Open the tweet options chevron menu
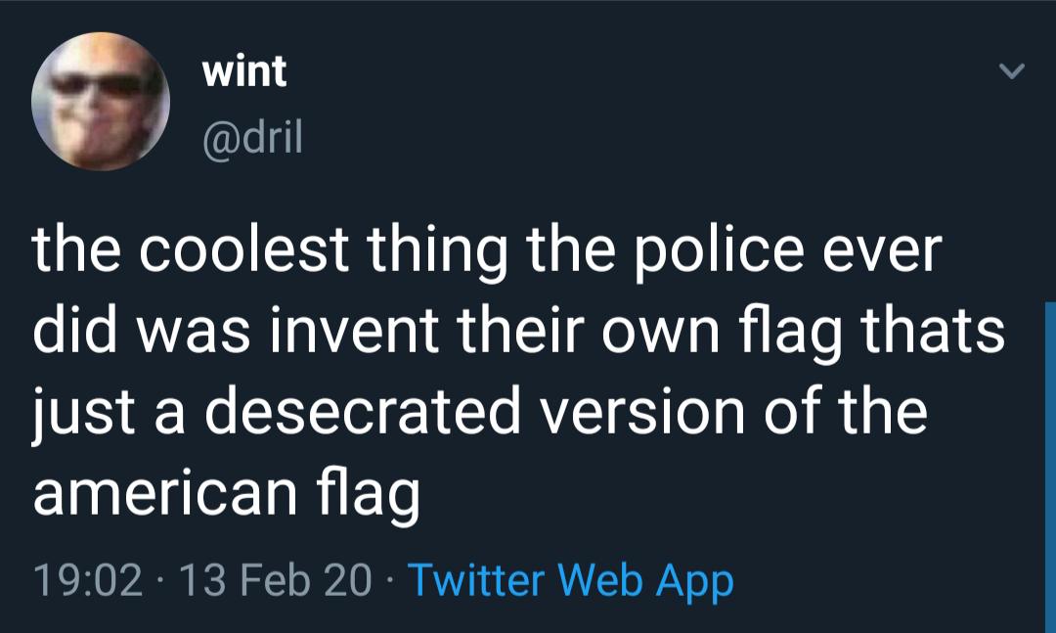This screenshot has width=1056, height=633. (x=1011, y=70)
